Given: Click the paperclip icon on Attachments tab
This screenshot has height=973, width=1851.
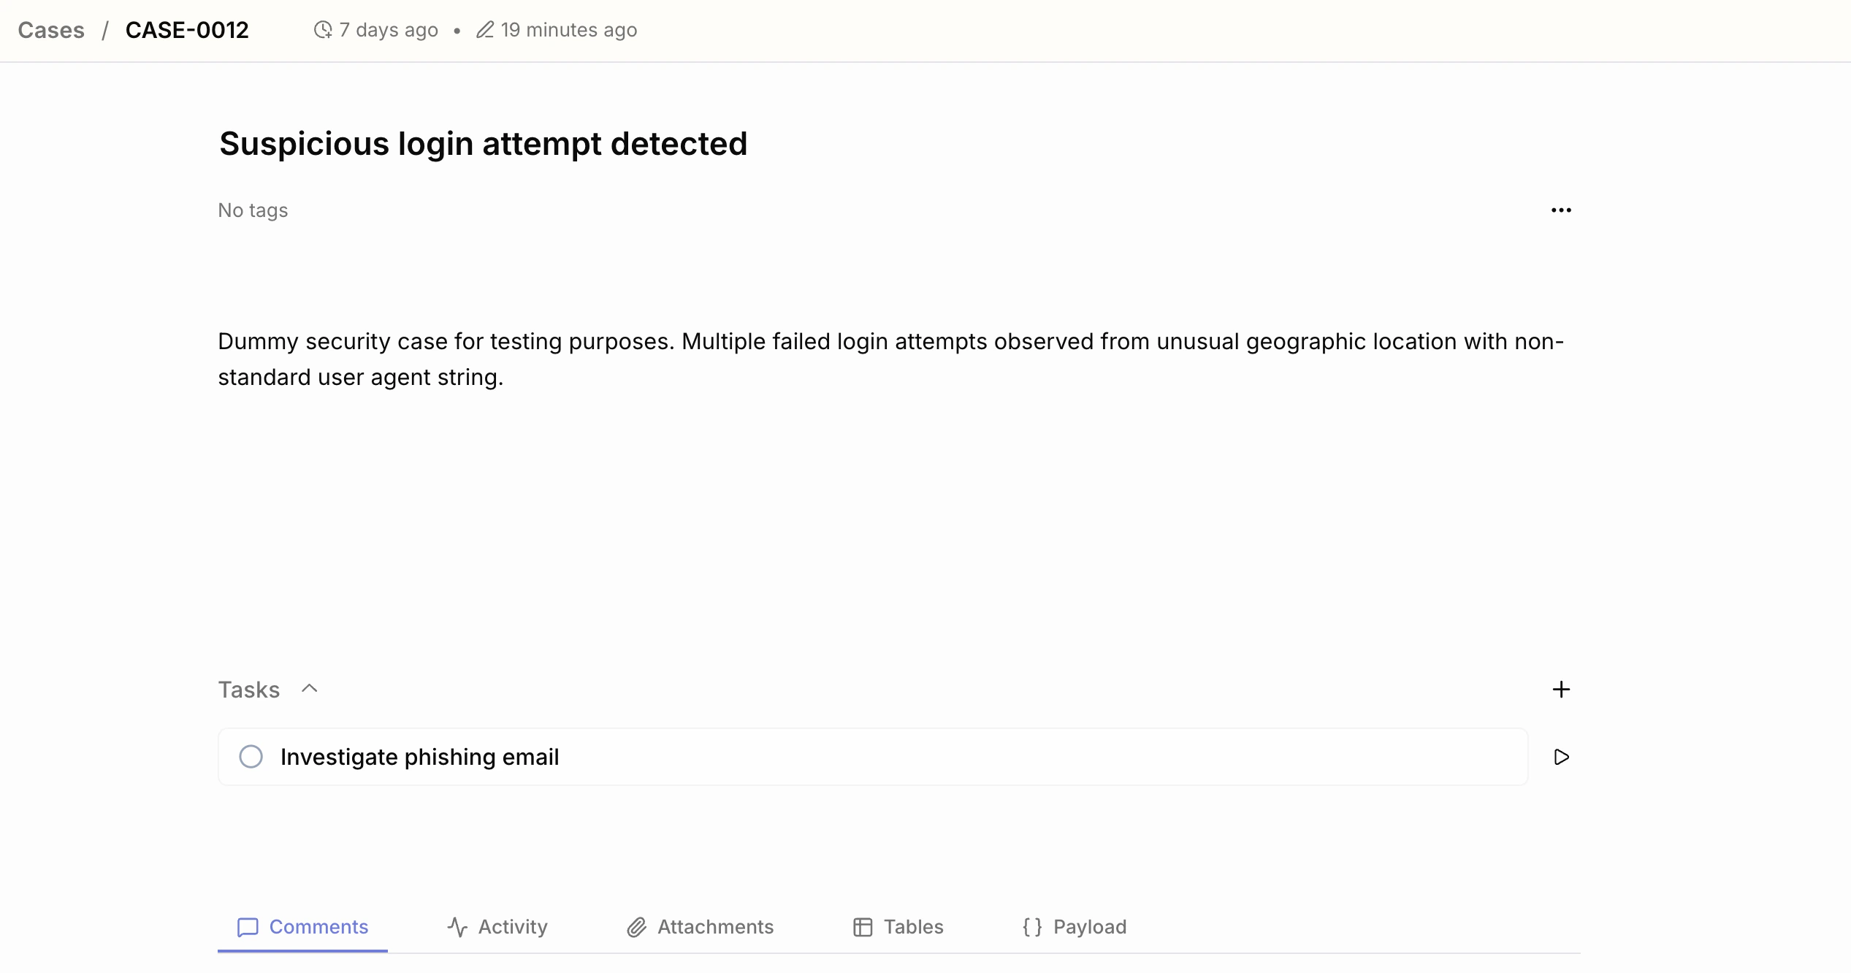Looking at the screenshot, I should [x=636, y=926].
